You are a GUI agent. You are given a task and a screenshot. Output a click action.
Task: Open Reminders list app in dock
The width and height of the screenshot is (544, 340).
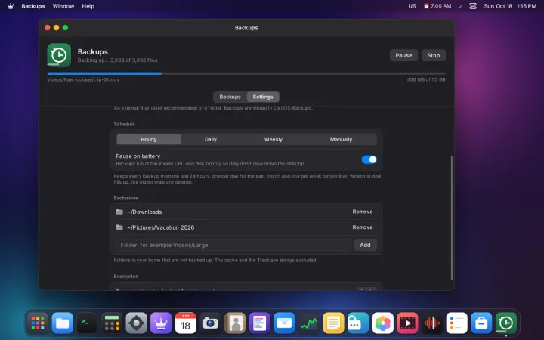(456, 323)
